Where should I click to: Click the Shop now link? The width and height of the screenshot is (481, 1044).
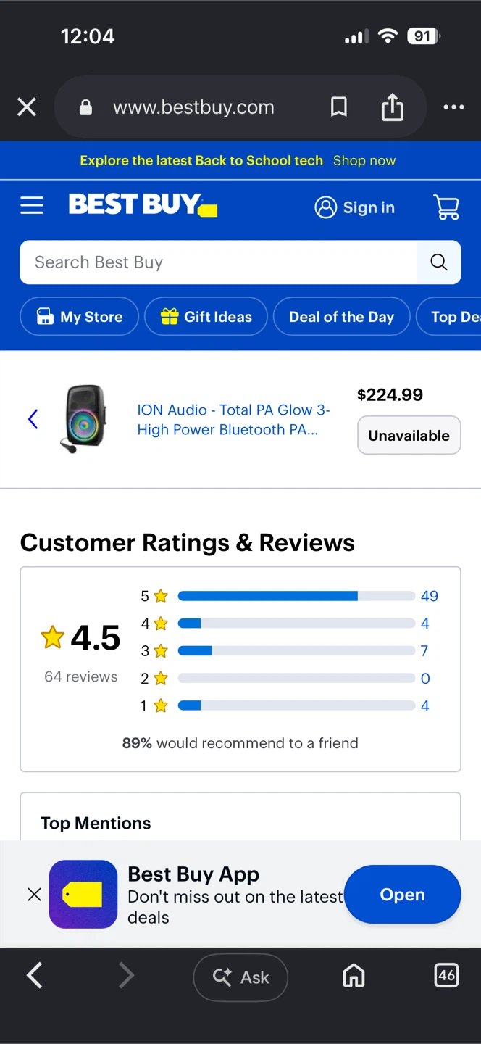[364, 161]
